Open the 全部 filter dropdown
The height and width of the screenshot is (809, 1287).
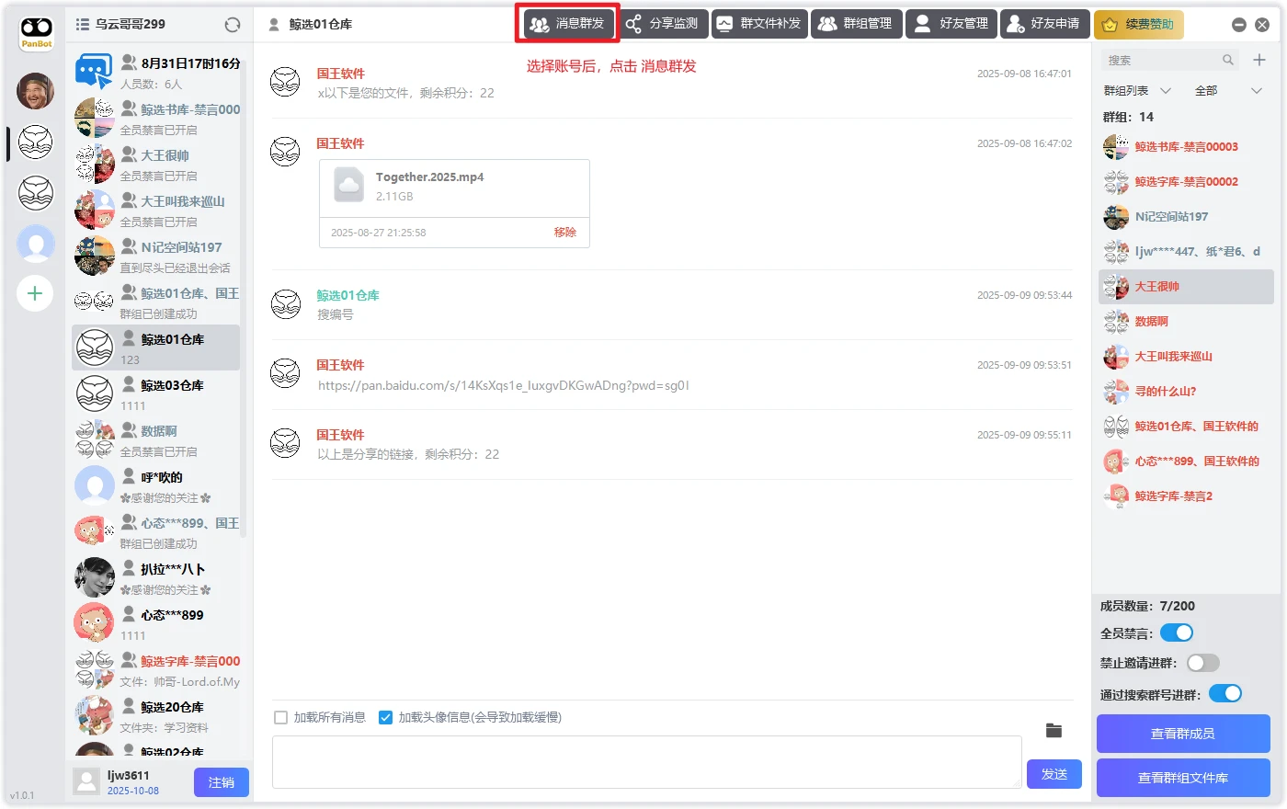1228,91
